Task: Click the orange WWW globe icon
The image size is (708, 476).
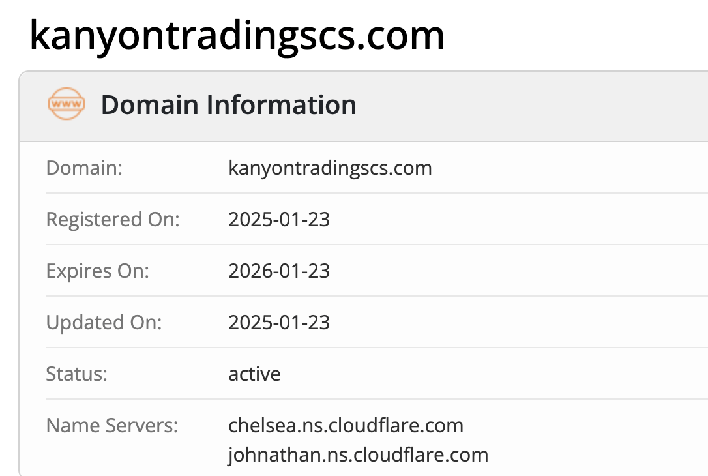Action: click(66, 104)
